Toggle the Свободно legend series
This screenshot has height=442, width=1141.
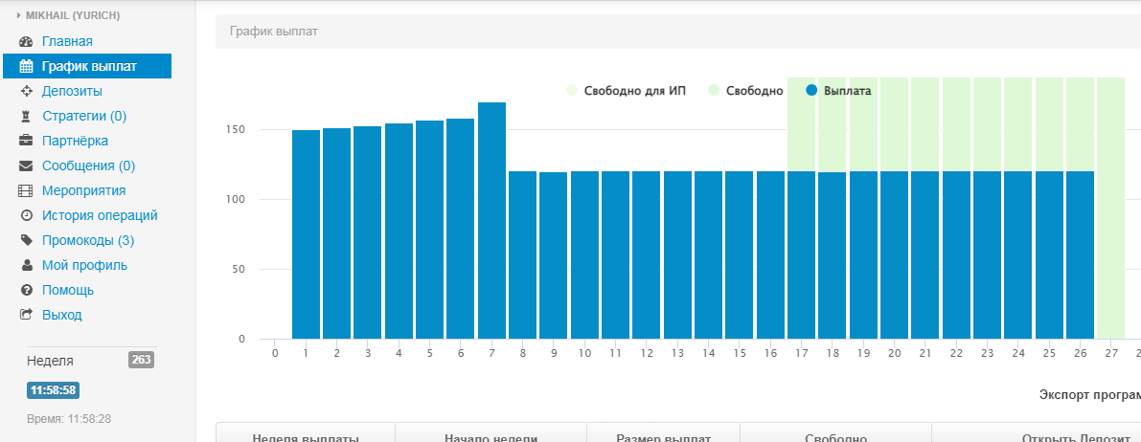(746, 91)
